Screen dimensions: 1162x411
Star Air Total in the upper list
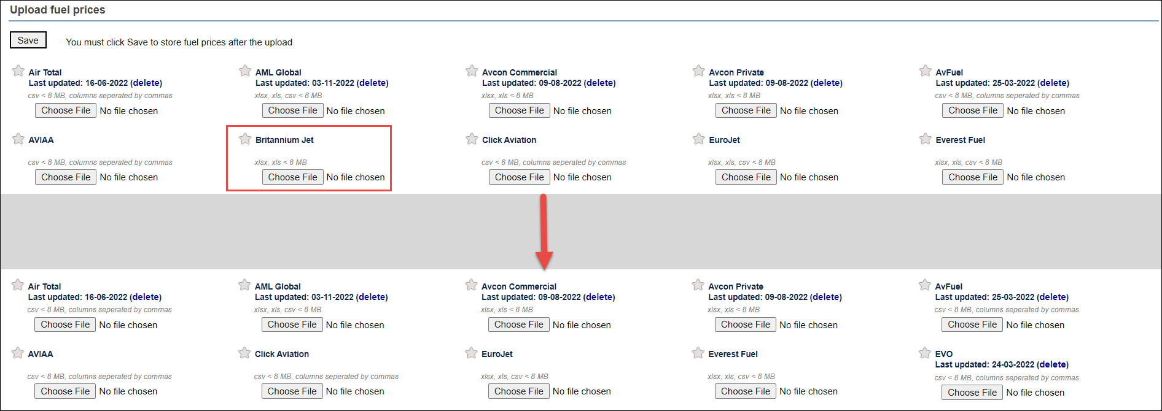pos(18,71)
